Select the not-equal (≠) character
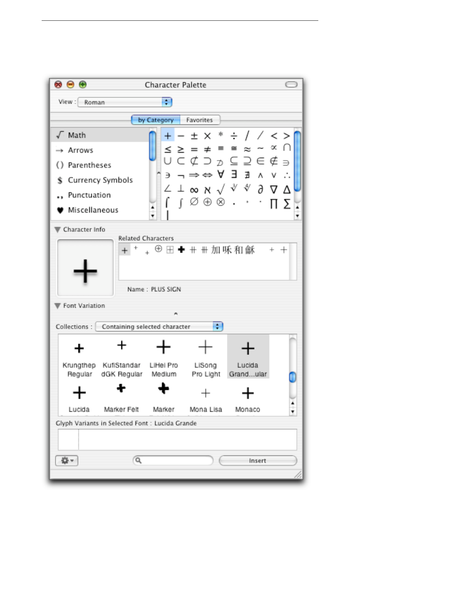Image resolution: width=473 pixels, height=612 pixels. pos(207,149)
